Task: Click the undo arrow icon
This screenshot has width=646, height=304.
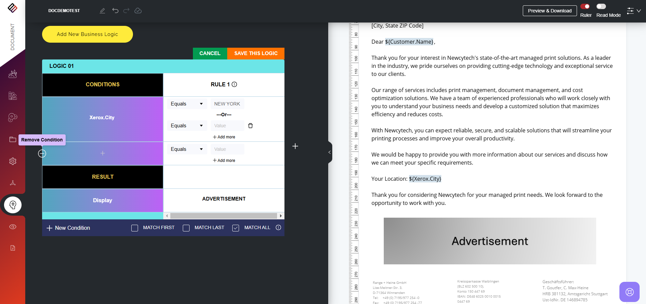Action: 115,11
